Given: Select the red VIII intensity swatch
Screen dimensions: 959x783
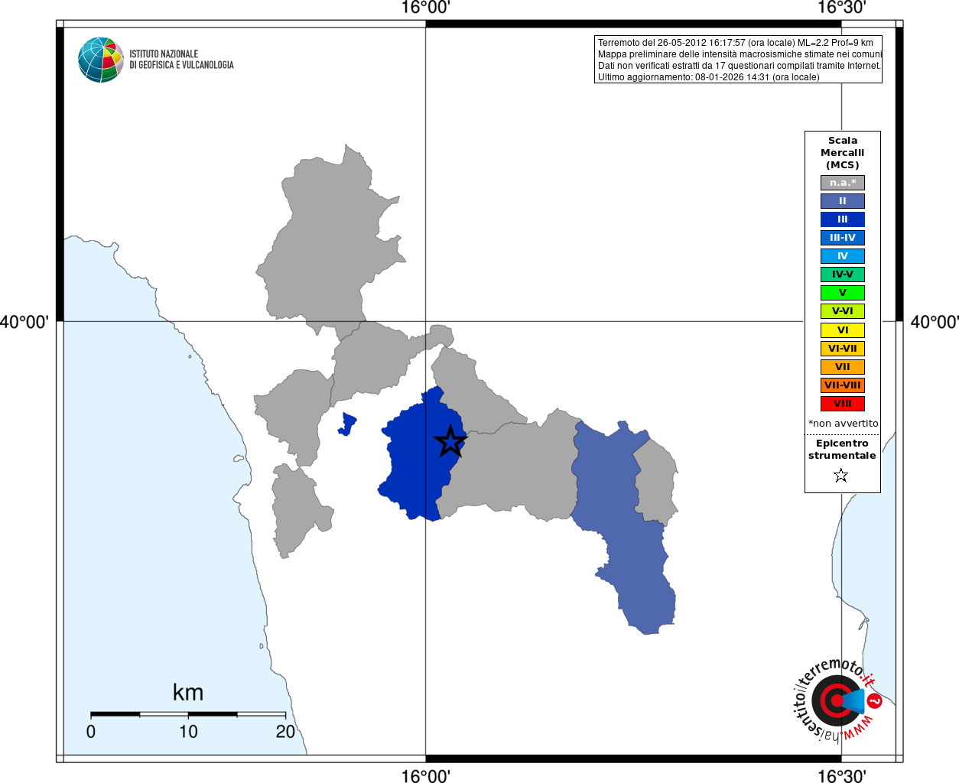Looking at the screenshot, I should point(842,404).
